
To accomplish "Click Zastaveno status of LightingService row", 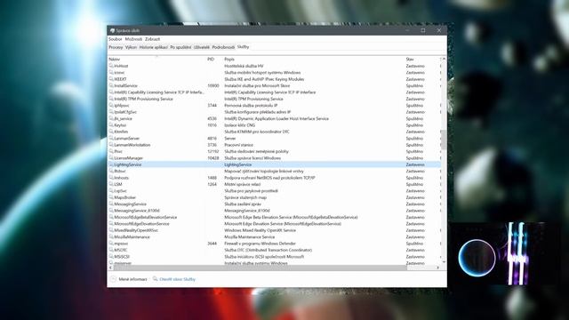I will pos(415,164).
